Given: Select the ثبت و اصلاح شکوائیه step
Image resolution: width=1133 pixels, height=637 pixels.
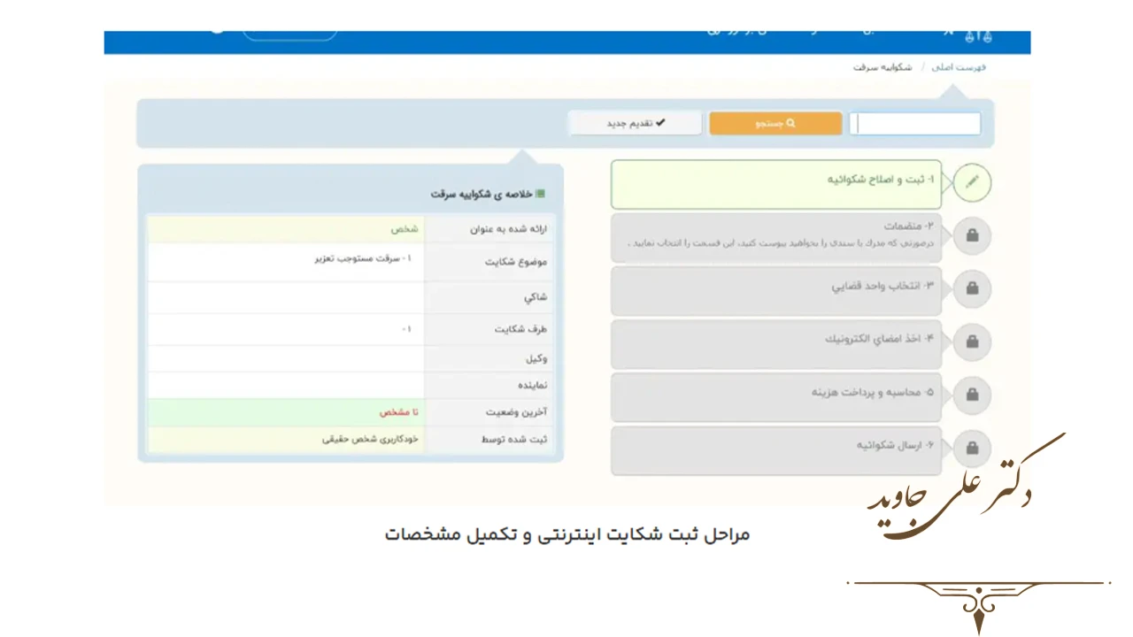Looking at the screenshot, I should tap(776, 182).
